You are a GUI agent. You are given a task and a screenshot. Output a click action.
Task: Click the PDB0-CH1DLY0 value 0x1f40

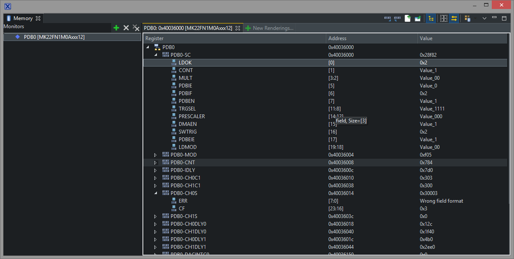(427, 232)
